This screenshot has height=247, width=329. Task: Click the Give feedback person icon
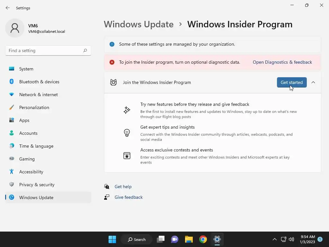(107, 197)
